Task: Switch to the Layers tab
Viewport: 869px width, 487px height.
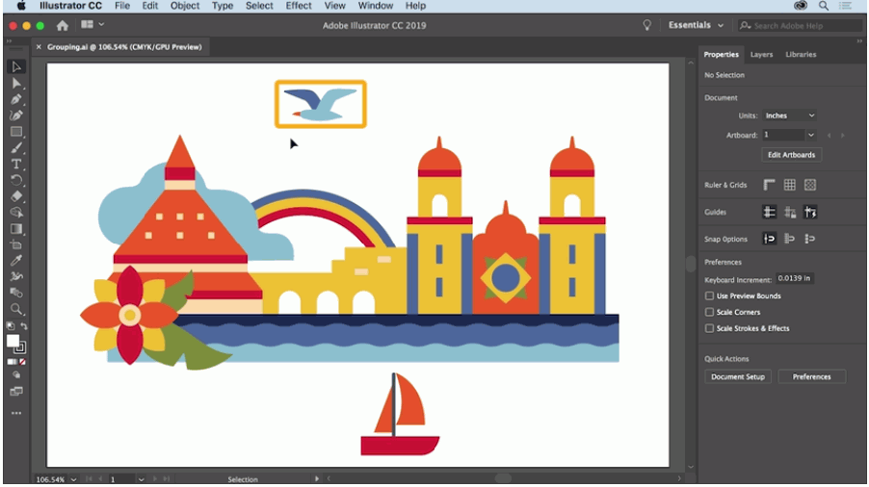Action: tap(761, 55)
